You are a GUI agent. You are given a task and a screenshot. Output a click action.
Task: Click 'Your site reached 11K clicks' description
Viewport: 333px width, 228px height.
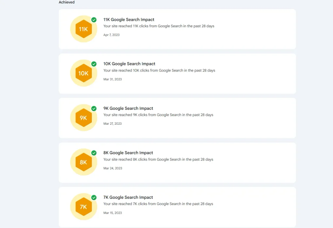(x=159, y=26)
